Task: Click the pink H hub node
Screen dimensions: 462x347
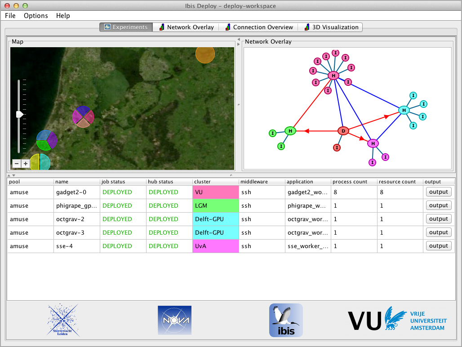Action: point(333,76)
